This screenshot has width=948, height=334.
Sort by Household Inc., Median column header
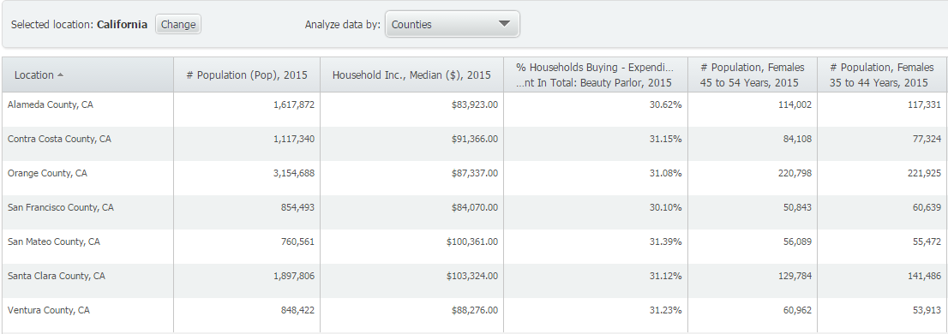[411, 75]
